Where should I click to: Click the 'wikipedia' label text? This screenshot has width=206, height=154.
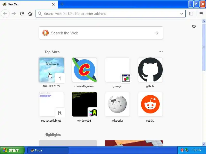[x=117, y=121]
